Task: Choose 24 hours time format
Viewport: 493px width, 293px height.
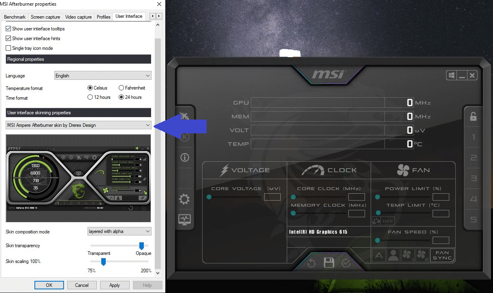Action: click(121, 97)
